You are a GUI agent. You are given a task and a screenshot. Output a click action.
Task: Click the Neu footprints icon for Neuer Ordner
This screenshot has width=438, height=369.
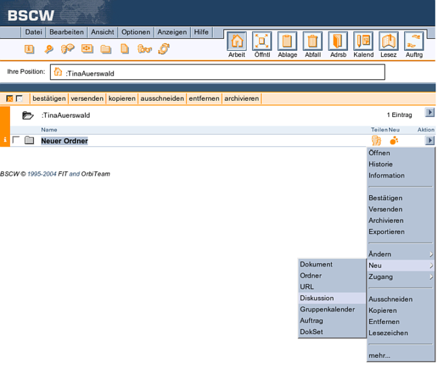[x=394, y=140]
